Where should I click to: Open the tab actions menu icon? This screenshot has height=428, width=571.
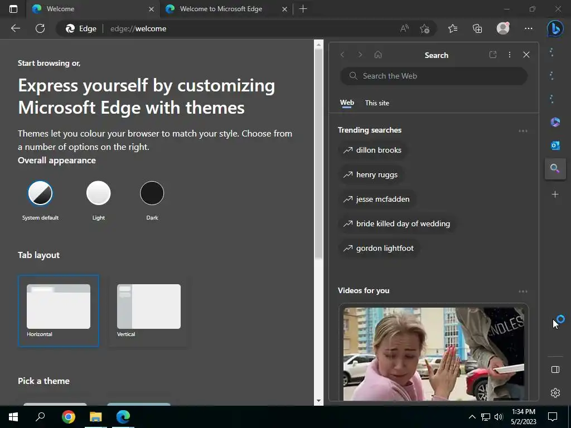[13, 9]
